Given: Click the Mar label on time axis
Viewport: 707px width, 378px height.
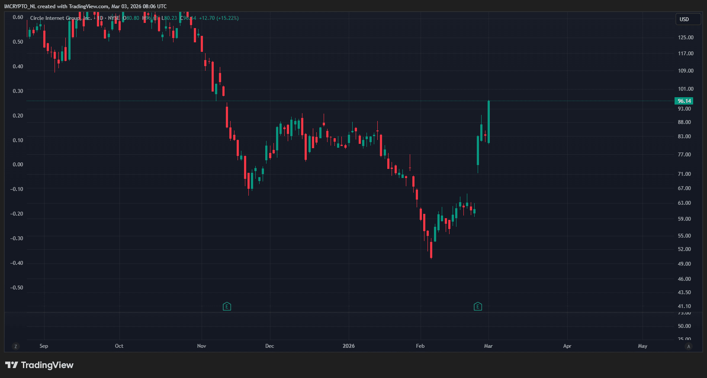Looking at the screenshot, I should [x=488, y=346].
